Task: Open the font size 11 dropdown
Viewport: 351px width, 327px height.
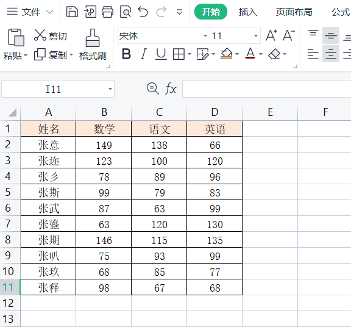Action: [x=256, y=35]
